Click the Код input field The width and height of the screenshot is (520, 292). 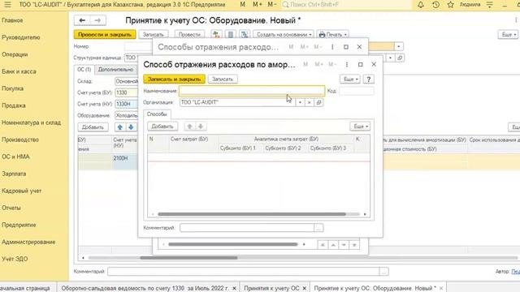click(x=357, y=91)
